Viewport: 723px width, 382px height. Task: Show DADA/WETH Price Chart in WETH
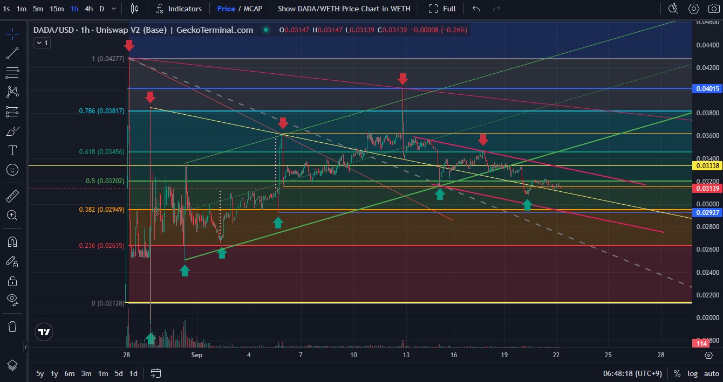click(344, 9)
